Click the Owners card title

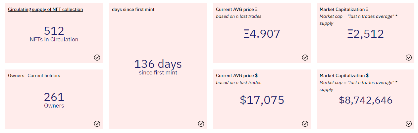[16, 75]
